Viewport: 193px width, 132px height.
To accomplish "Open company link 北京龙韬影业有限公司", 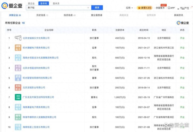I will [34, 88].
